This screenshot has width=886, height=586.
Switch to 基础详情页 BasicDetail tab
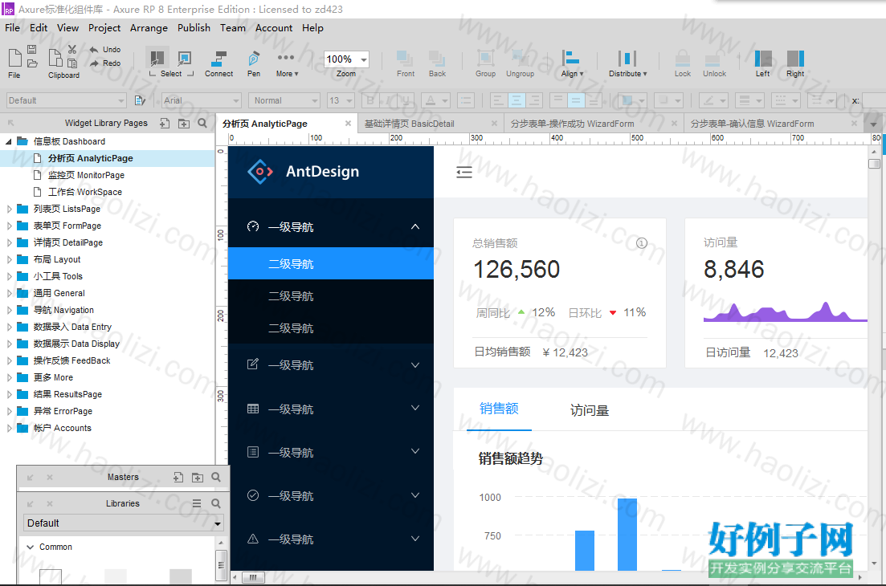point(409,124)
